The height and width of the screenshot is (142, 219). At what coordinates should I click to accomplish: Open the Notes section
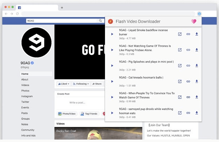tap(24, 124)
